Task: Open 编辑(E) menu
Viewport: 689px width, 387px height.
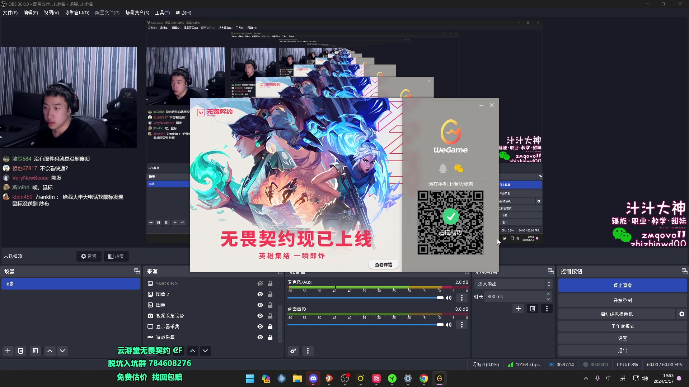Action: [x=31, y=13]
